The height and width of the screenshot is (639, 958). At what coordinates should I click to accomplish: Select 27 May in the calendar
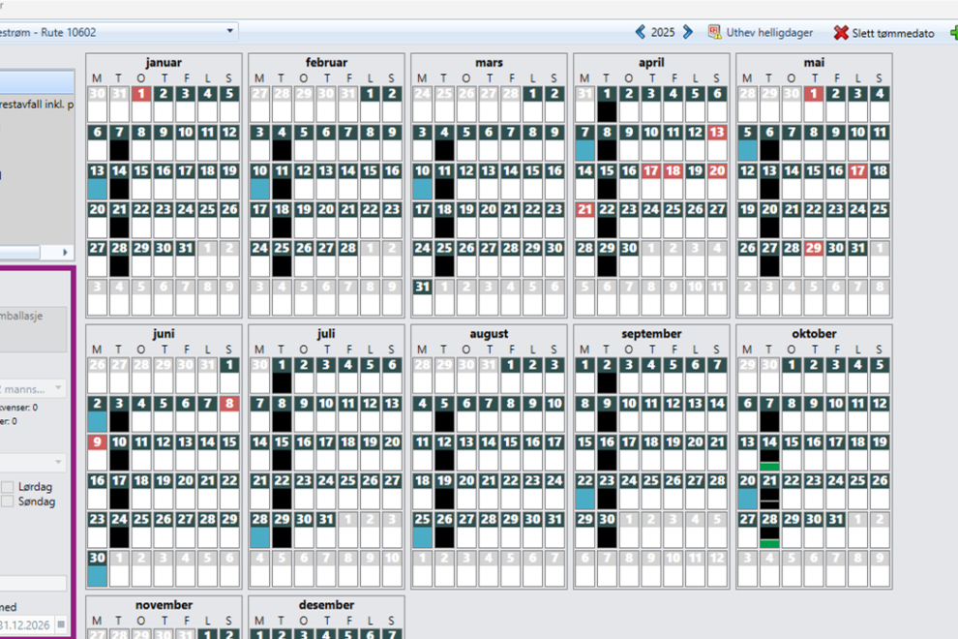coord(769,258)
